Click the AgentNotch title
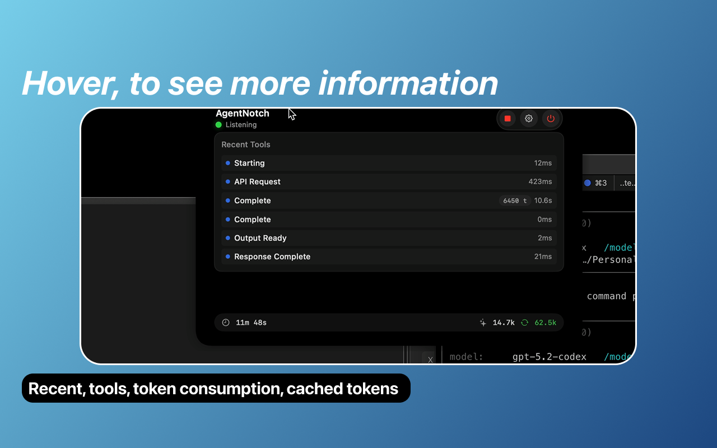The image size is (717, 448). coord(242,113)
